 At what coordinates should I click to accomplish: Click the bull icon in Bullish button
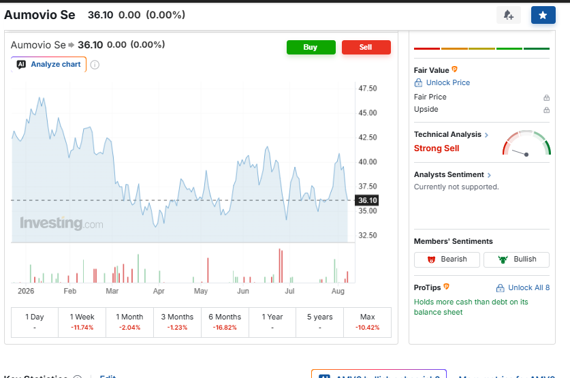[503, 259]
